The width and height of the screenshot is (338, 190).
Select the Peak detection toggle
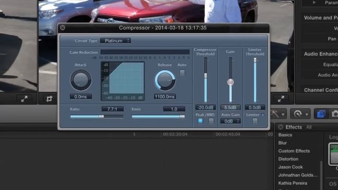tap(200, 121)
